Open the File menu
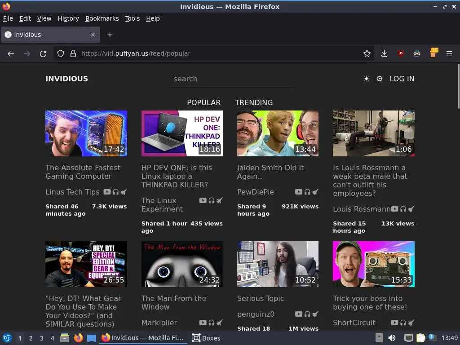 (x=8, y=18)
